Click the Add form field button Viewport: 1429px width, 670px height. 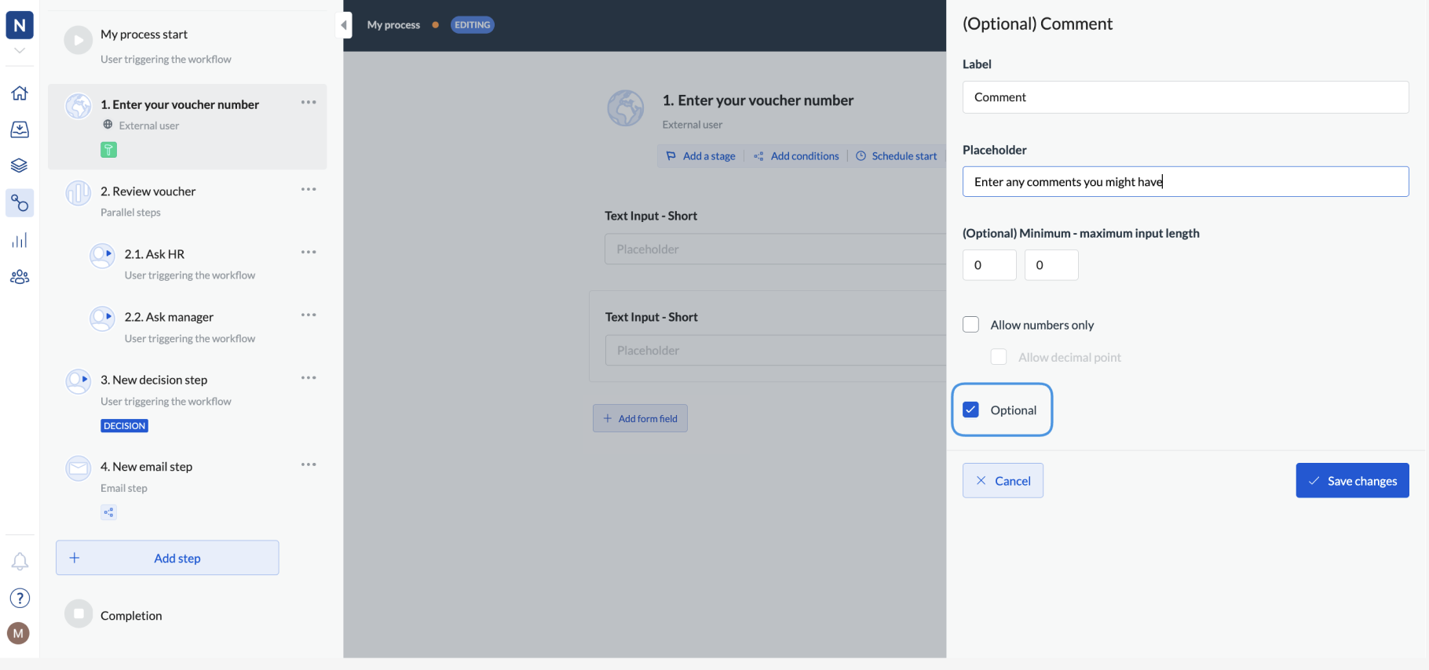pos(640,418)
